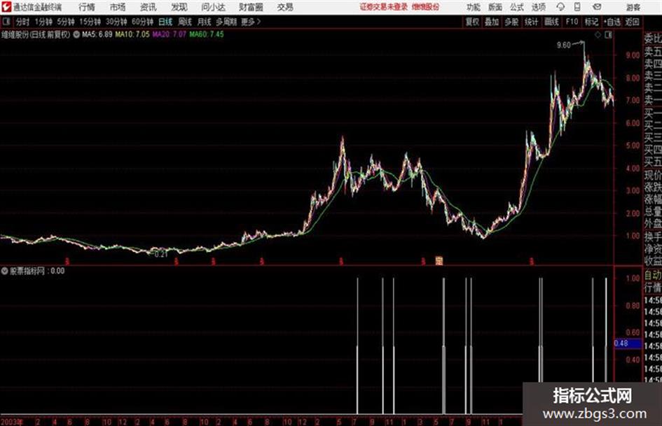Open the 交易 menu
Screen dimensions: 662x426
[x=285, y=7]
